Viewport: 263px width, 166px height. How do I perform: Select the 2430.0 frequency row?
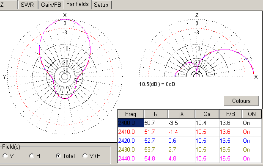131,149
